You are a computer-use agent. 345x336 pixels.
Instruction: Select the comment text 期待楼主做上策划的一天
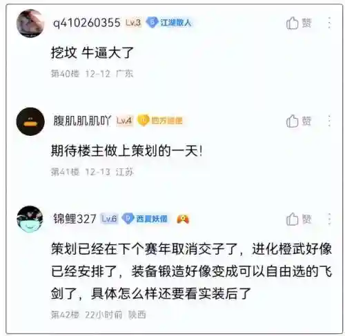pyautogui.click(x=127, y=151)
